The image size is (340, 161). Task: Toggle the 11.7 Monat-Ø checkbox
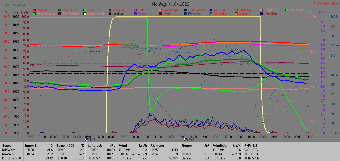point(5,5)
